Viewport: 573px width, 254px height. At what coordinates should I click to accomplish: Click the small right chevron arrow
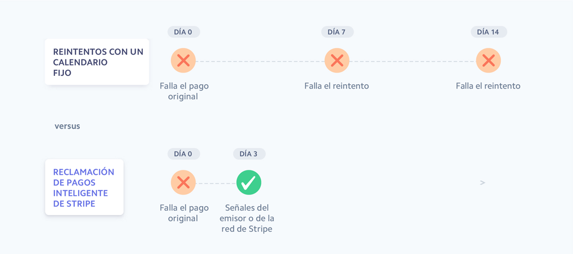click(x=483, y=183)
